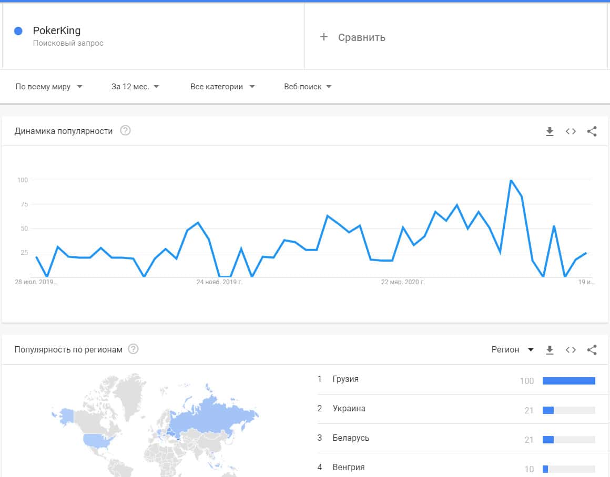Select Грузия in the regions list
Image resolution: width=610 pixels, height=477 pixels.
tap(345, 379)
